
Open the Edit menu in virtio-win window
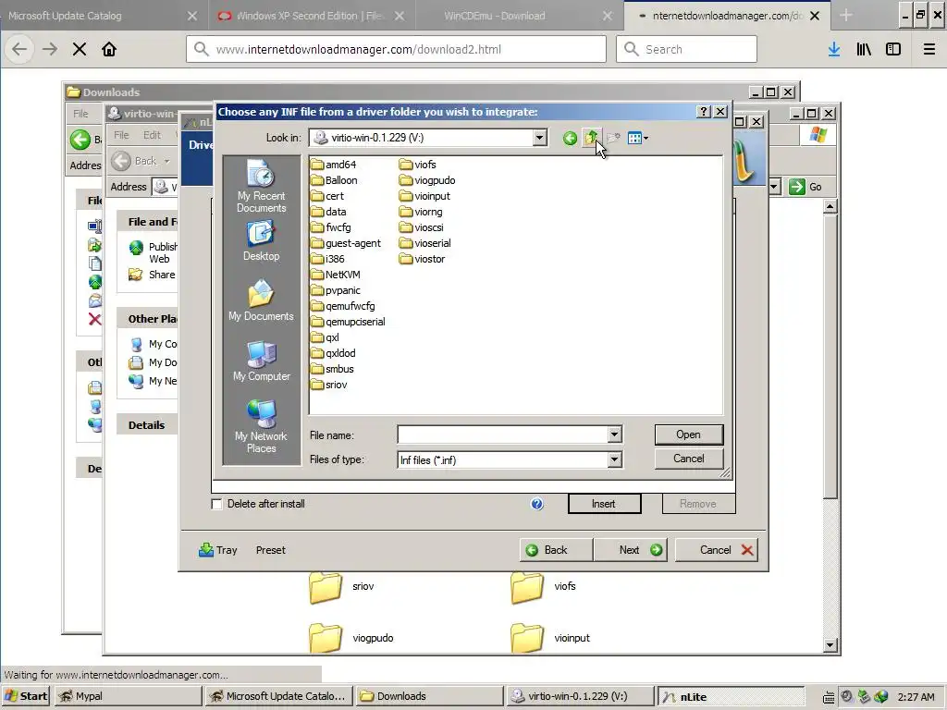(x=152, y=135)
